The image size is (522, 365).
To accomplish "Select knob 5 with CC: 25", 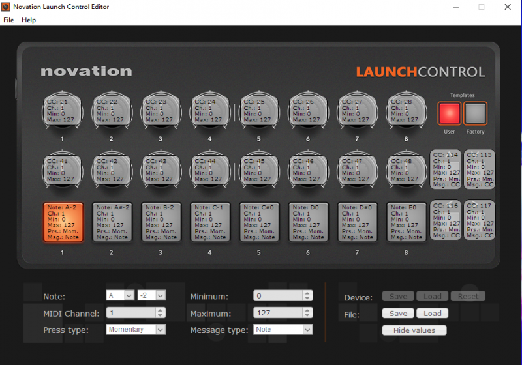I will [259, 111].
